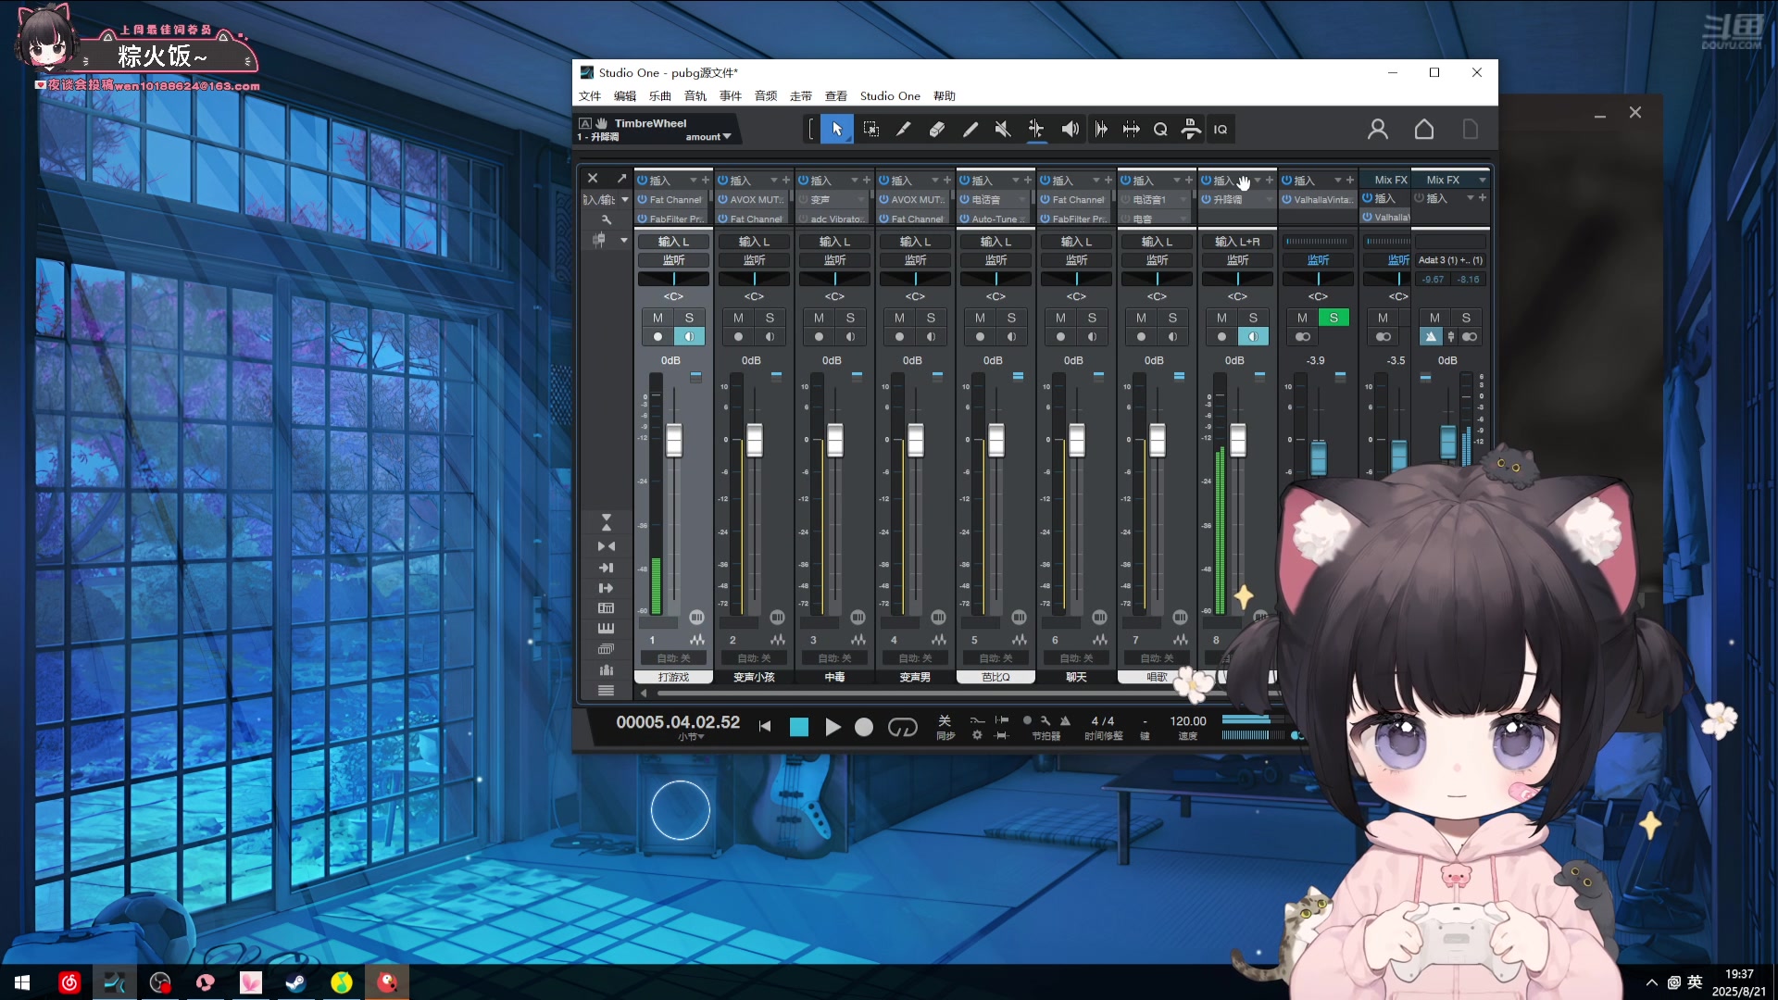Select the Paint pencil tool
Screen dimensions: 1778x1000
tap(970, 130)
